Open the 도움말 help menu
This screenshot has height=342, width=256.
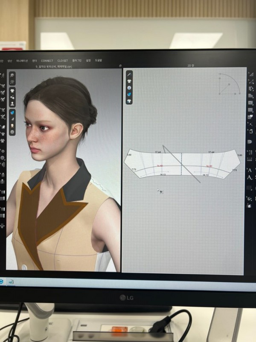click(99, 61)
